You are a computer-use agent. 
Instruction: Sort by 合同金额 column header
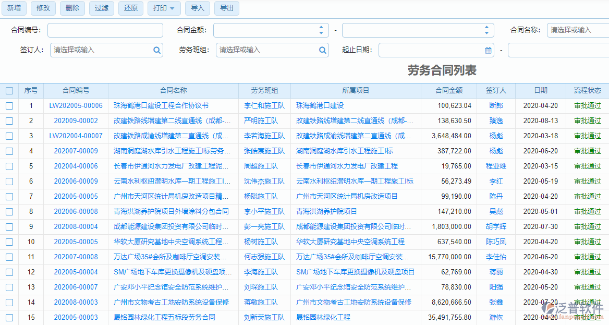(x=448, y=91)
